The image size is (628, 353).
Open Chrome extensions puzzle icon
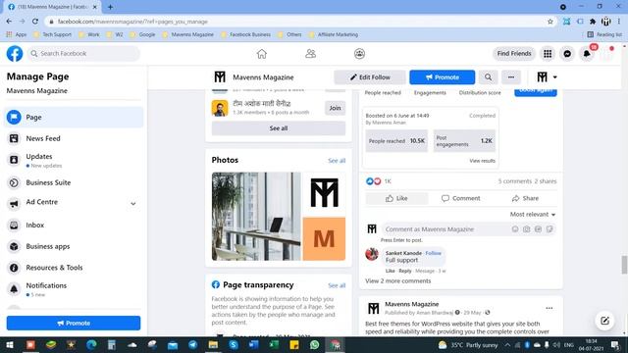[x=593, y=22]
